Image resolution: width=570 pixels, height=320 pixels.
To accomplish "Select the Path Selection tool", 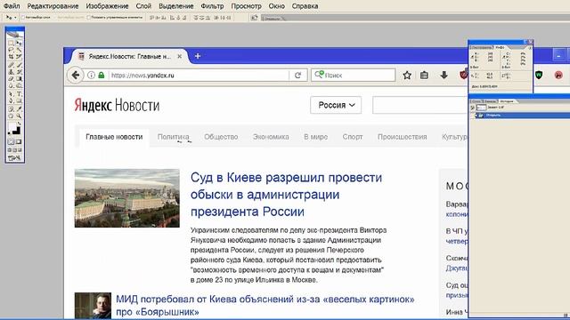I will coord(11,93).
